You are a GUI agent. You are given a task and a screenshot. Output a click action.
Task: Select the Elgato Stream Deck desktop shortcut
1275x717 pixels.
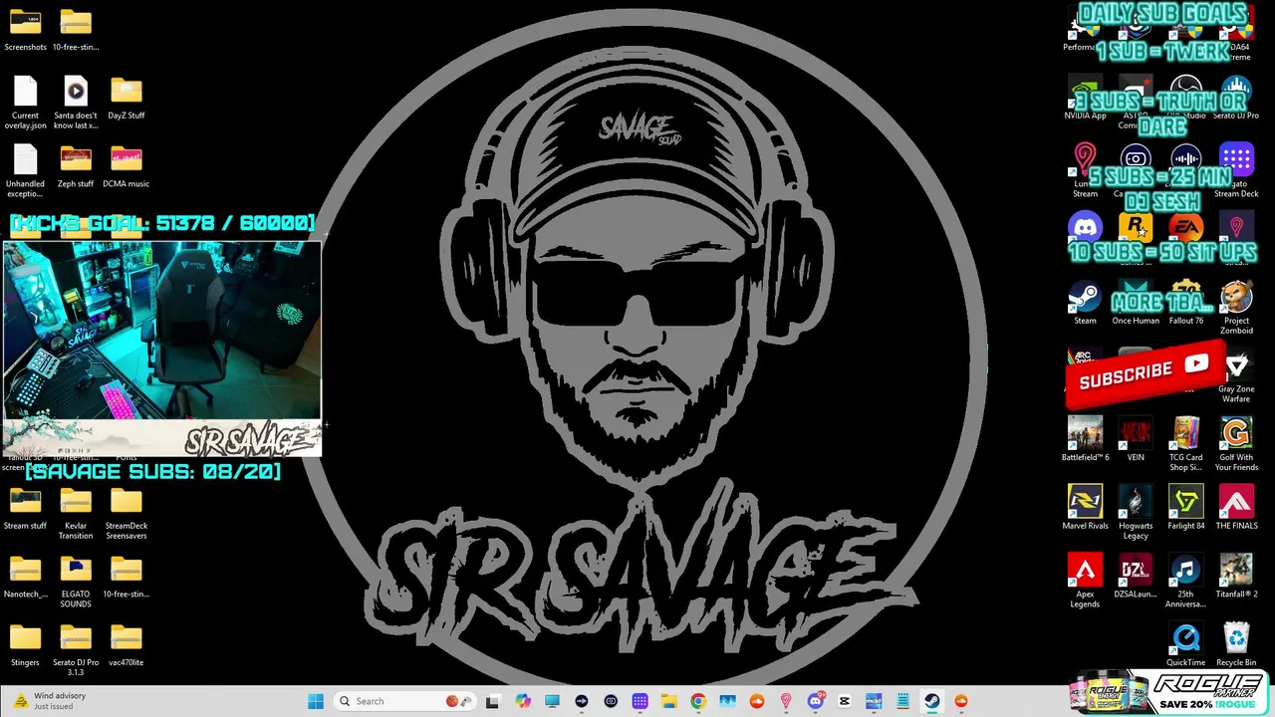point(1236,171)
